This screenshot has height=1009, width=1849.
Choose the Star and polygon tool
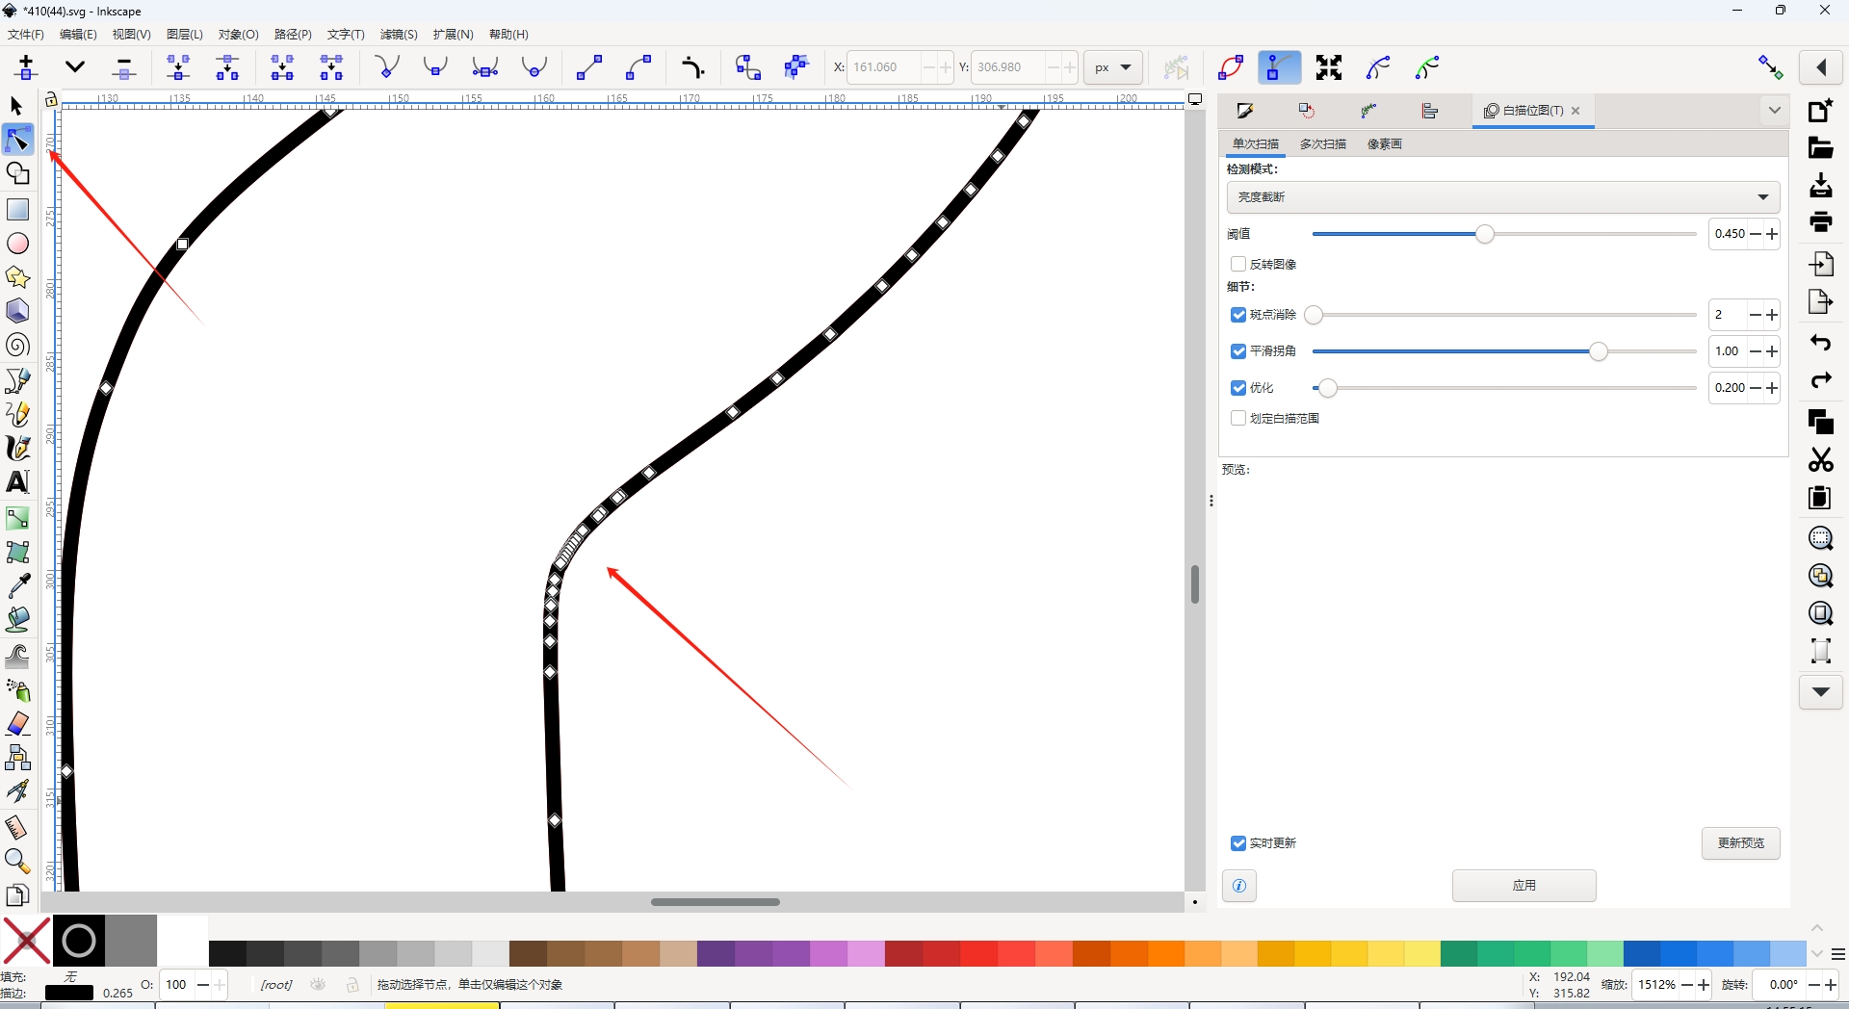pos(17,277)
